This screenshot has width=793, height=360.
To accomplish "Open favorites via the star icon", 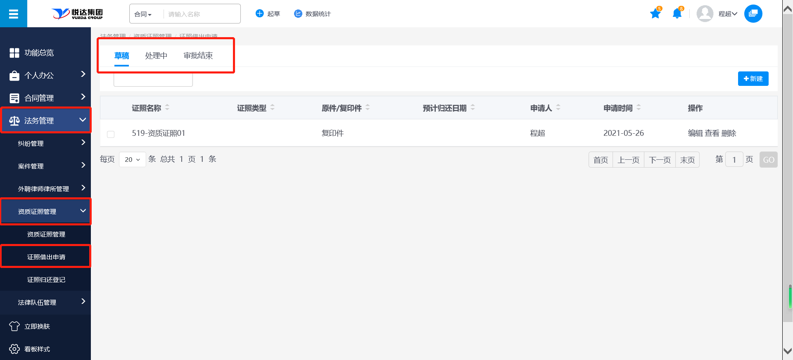I will (655, 14).
